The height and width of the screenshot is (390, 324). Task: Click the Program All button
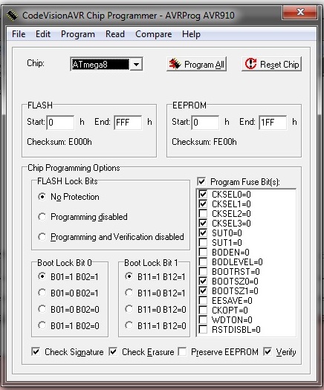pyautogui.click(x=196, y=65)
